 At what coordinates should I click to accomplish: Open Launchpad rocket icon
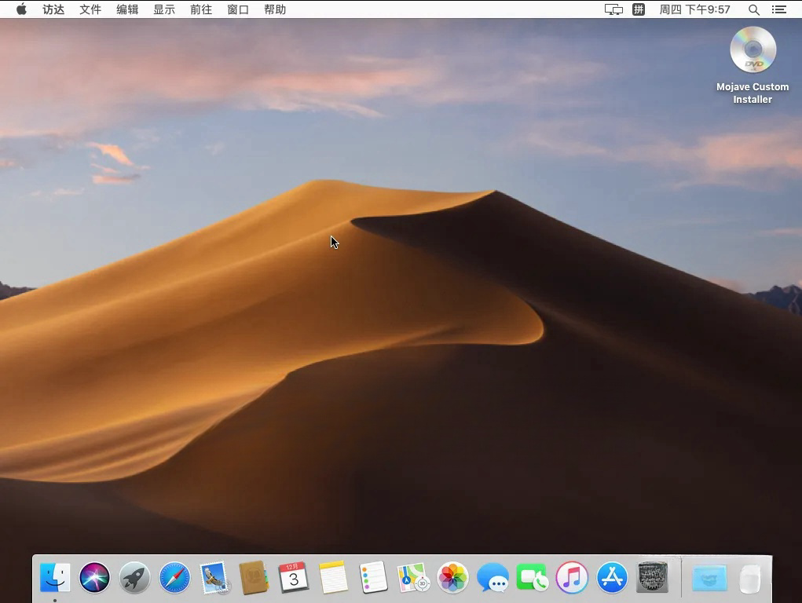(134, 577)
